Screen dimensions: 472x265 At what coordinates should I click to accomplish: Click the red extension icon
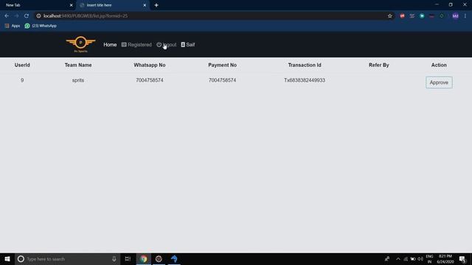coord(402,15)
